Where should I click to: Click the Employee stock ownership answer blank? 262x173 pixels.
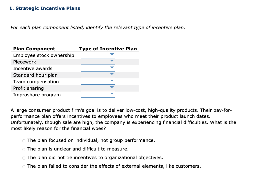tap(98, 56)
